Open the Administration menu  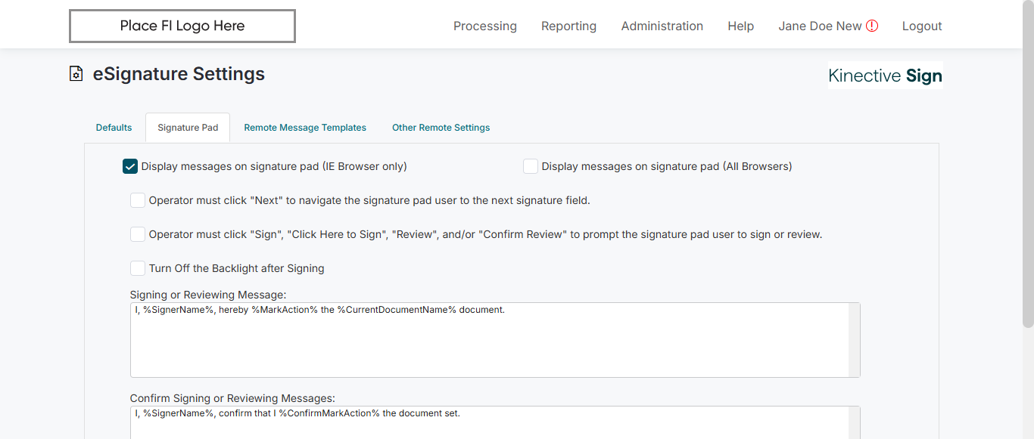(662, 26)
